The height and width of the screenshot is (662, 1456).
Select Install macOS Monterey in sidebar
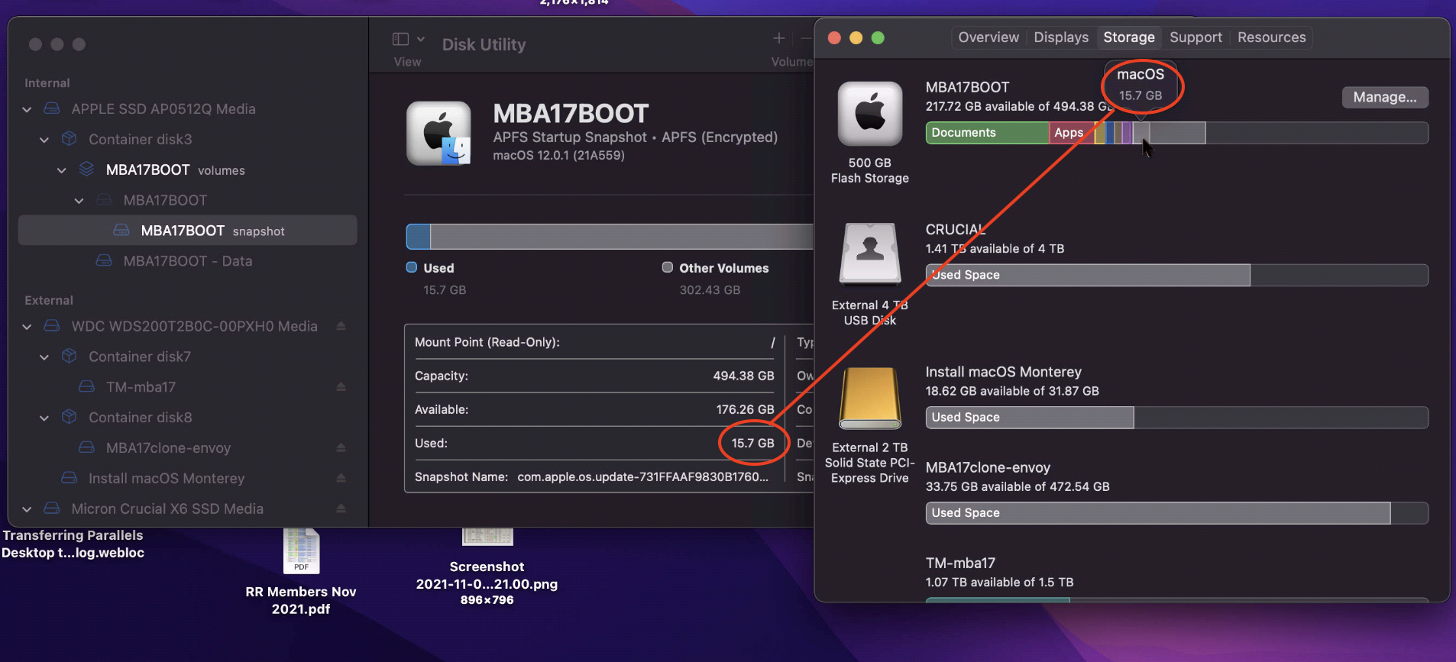coord(167,479)
